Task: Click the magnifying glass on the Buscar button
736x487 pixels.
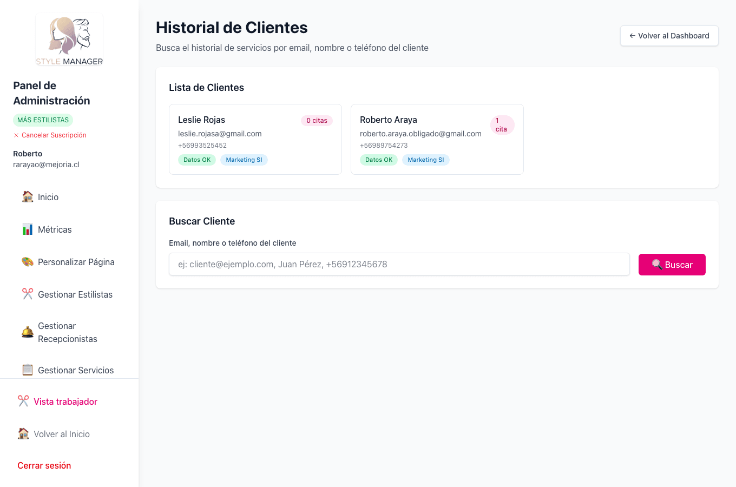Action: (x=658, y=265)
